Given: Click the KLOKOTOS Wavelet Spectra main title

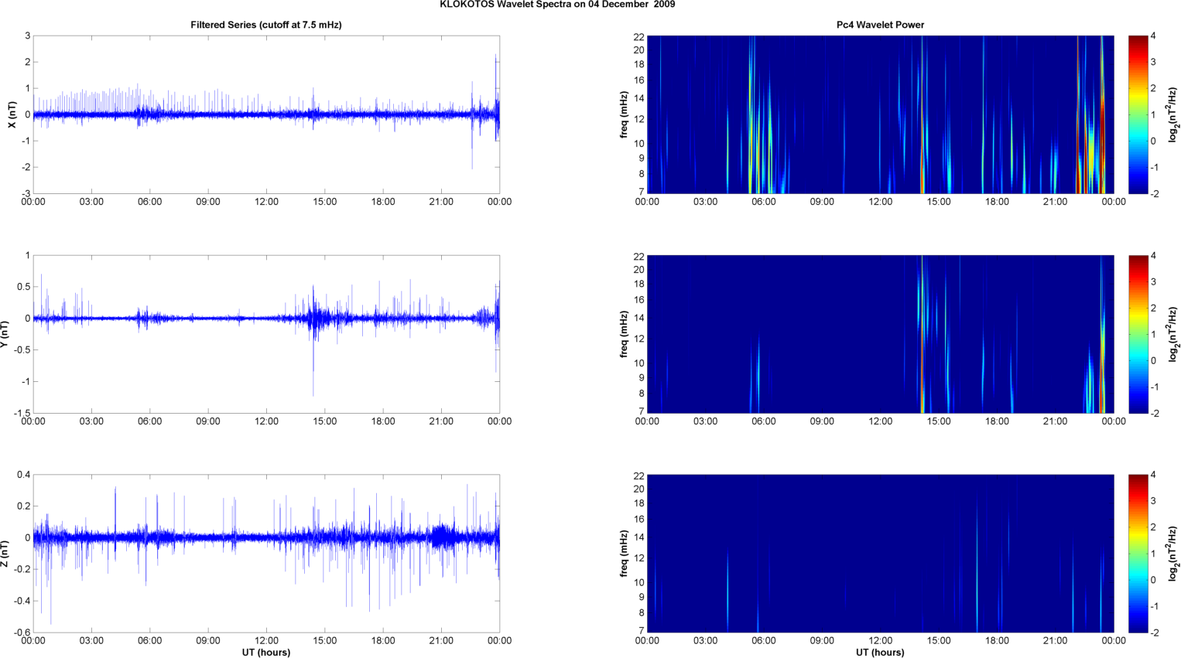Looking at the screenshot, I should [x=557, y=5].
